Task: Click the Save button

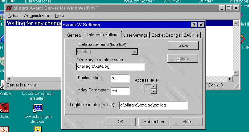Action: 183,46
